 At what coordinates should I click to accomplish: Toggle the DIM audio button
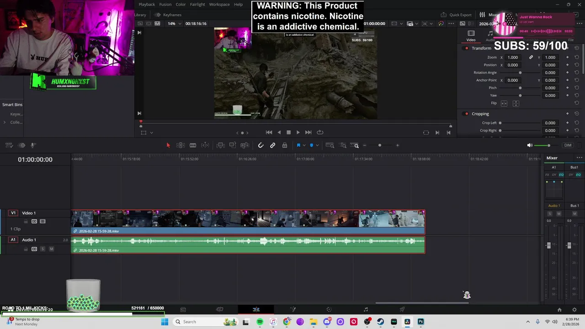coord(568,145)
